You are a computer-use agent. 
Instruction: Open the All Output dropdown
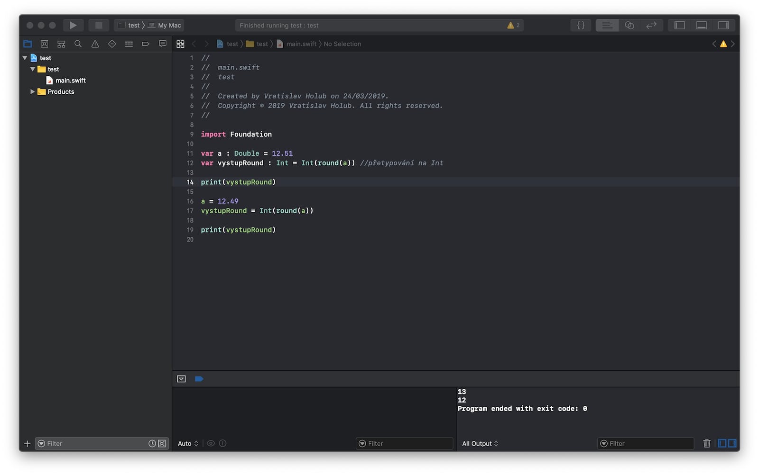tap(480, 443)
